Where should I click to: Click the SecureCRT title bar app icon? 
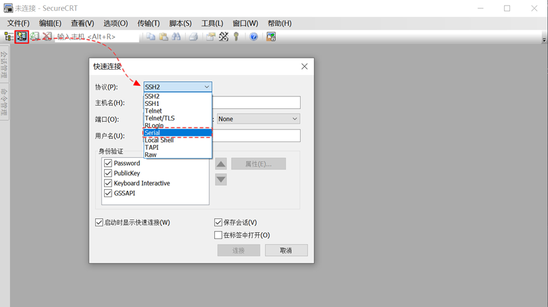8,8
